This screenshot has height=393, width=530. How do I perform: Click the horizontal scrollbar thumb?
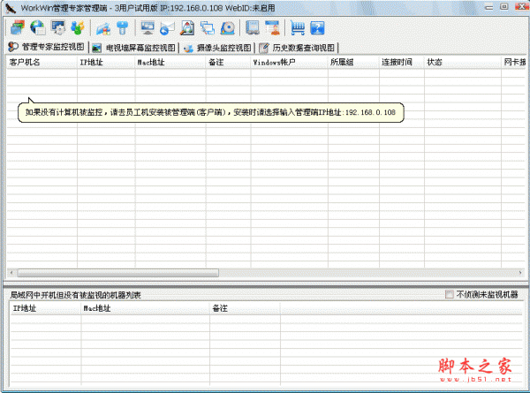tap(118, 273)
